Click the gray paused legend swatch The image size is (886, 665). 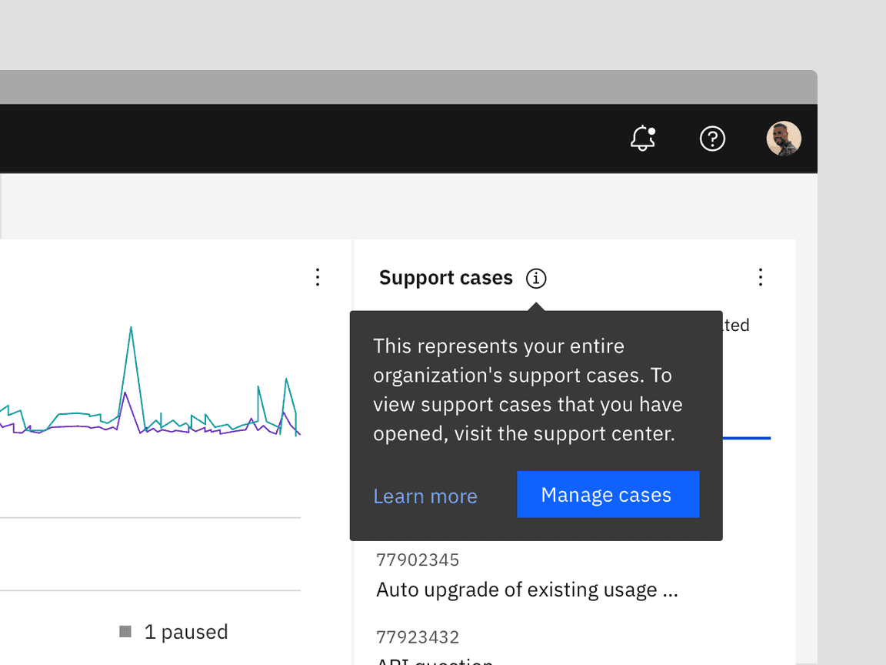click(125, 632)
